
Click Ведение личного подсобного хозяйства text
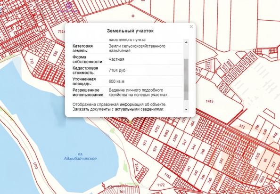pos(138,92)
